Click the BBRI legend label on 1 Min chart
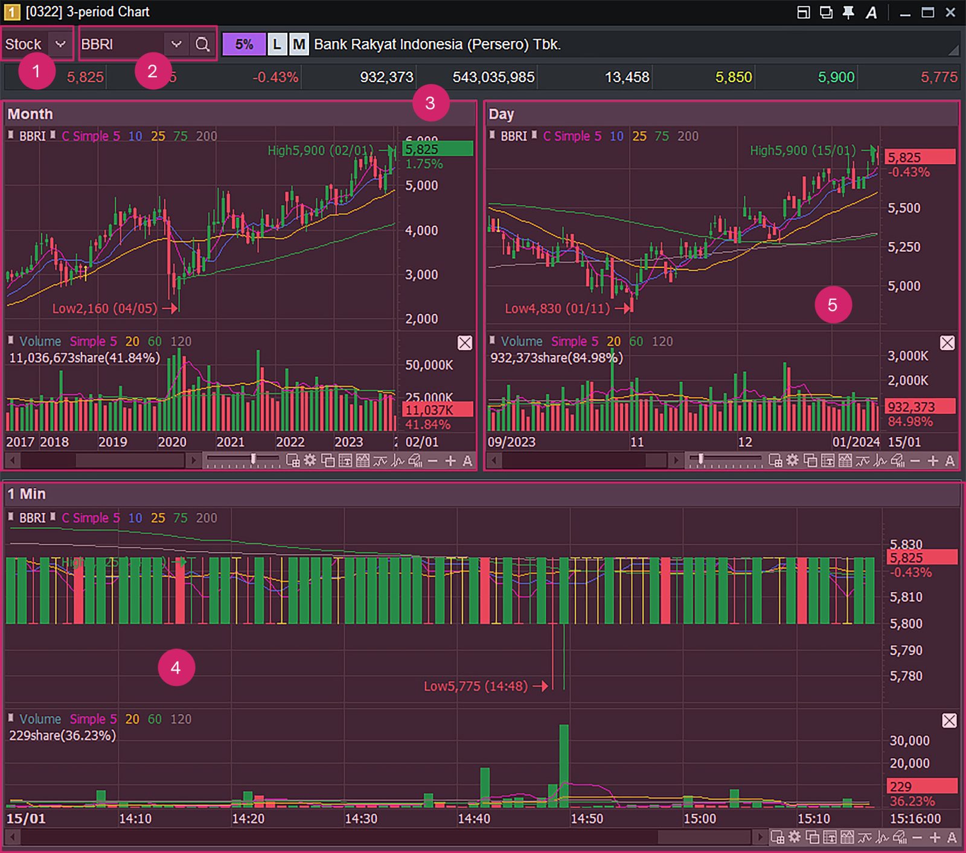This screenshot has width=966, height=853. (33, 517)
